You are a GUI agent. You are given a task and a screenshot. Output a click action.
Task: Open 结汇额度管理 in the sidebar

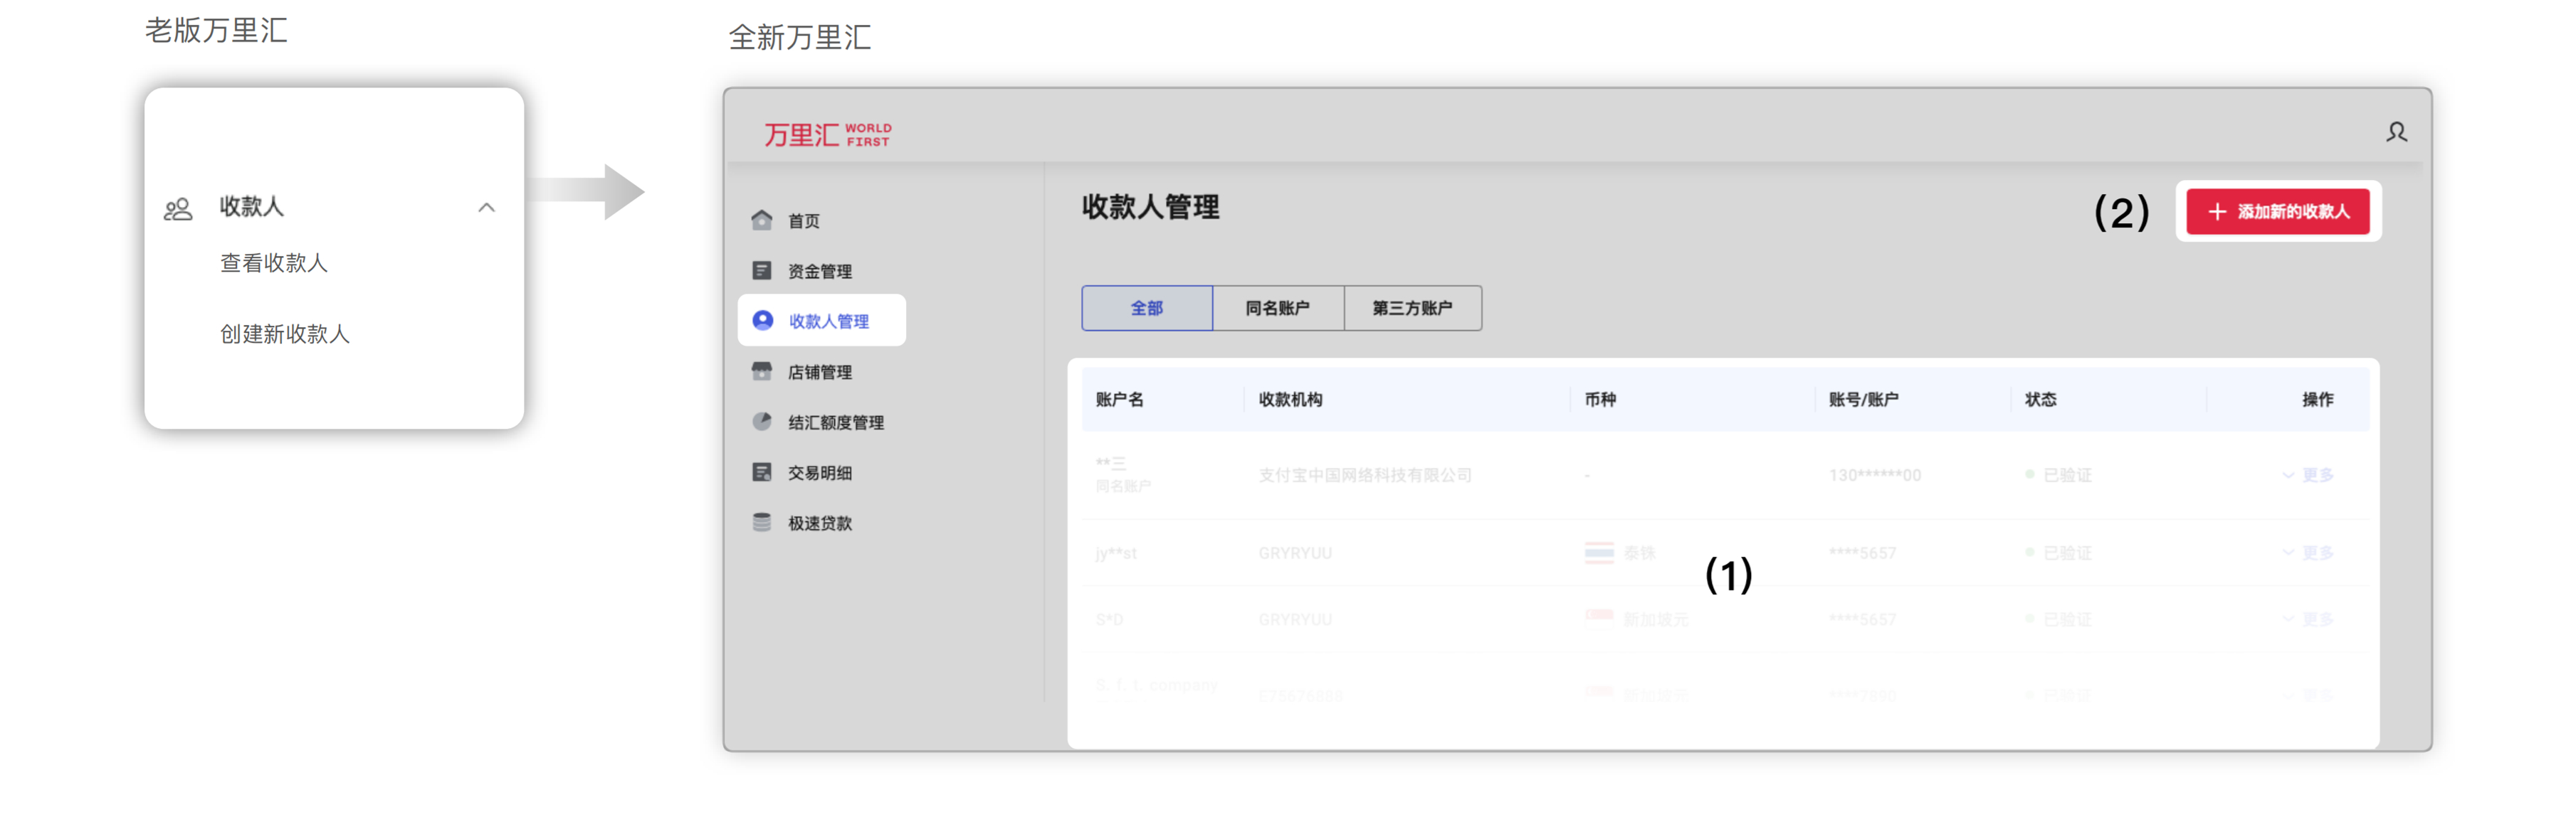(835, 422)
